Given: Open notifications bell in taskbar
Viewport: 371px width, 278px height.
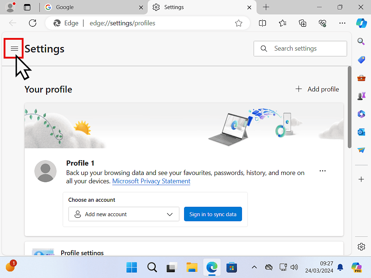Looking at the screenshot, I should pyautogui.click(x=340, y=268).
